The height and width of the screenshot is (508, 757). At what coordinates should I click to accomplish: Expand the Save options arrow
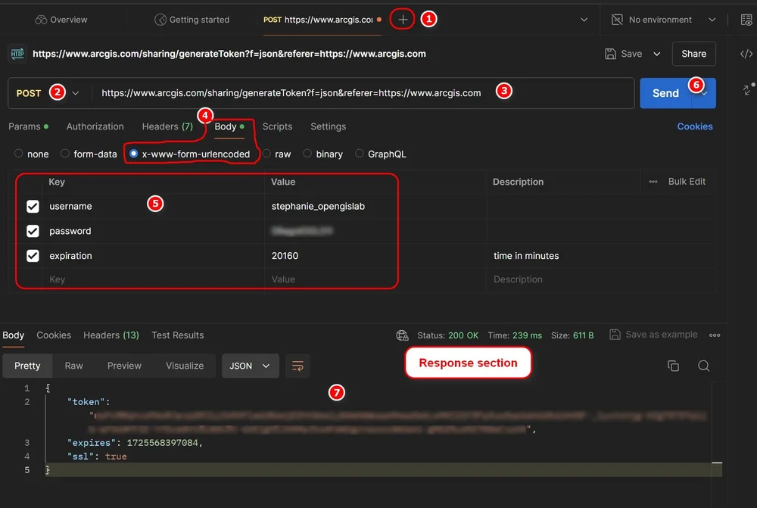click(656, 54)
